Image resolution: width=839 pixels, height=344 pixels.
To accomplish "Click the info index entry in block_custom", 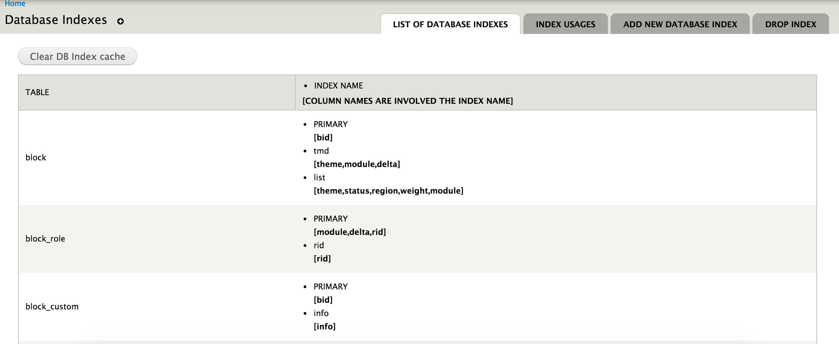I will [x=321, y=313].
